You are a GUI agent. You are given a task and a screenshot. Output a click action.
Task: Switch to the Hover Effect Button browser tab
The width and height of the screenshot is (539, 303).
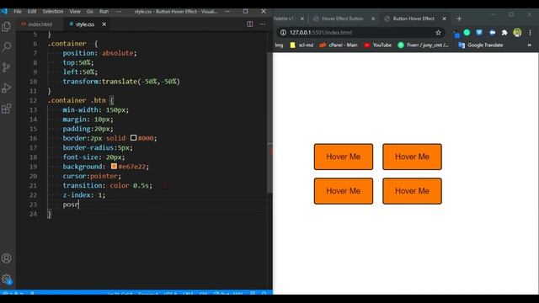pos(343,19)
